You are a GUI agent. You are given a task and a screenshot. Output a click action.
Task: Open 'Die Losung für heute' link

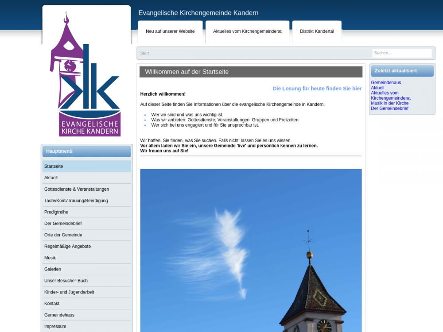(317, 89)
